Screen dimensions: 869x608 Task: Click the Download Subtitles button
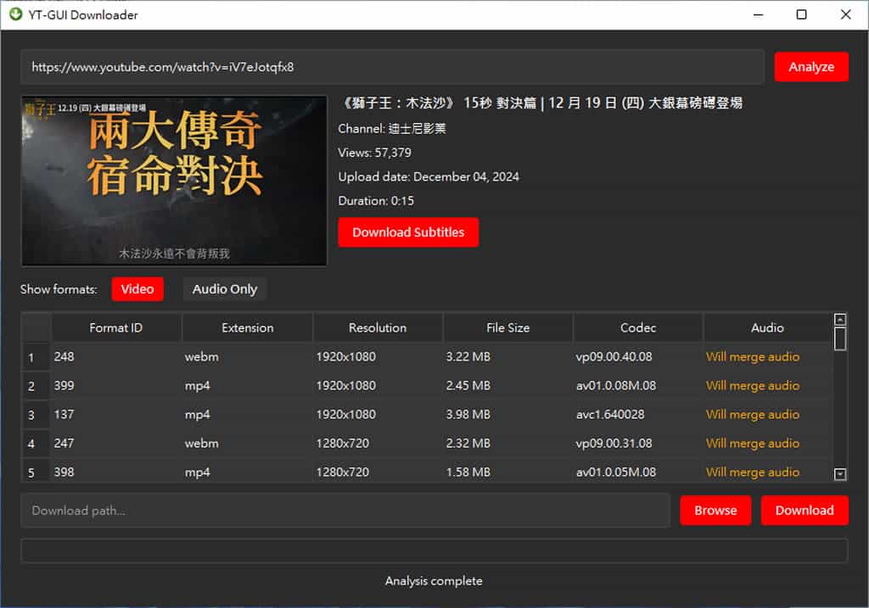tap(408, 232)
